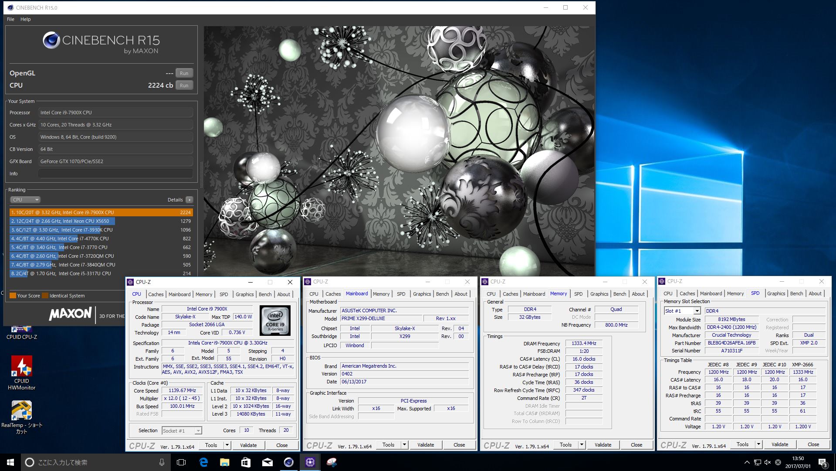Select the Xeon CPU X5650 ranking row
Image resolution: width=836 pixels, height=471 pixels.
point(101,221)
